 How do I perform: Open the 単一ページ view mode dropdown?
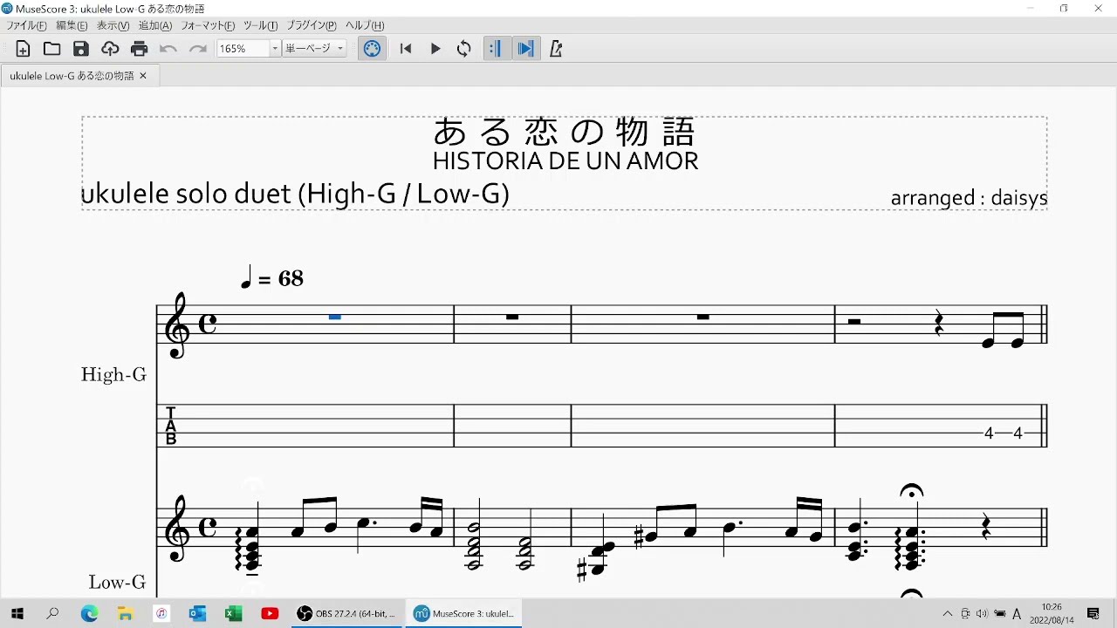[314, 49]
